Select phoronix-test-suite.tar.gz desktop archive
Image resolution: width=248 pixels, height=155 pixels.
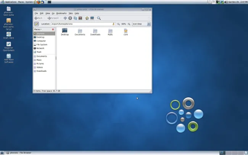coord(9,24)
